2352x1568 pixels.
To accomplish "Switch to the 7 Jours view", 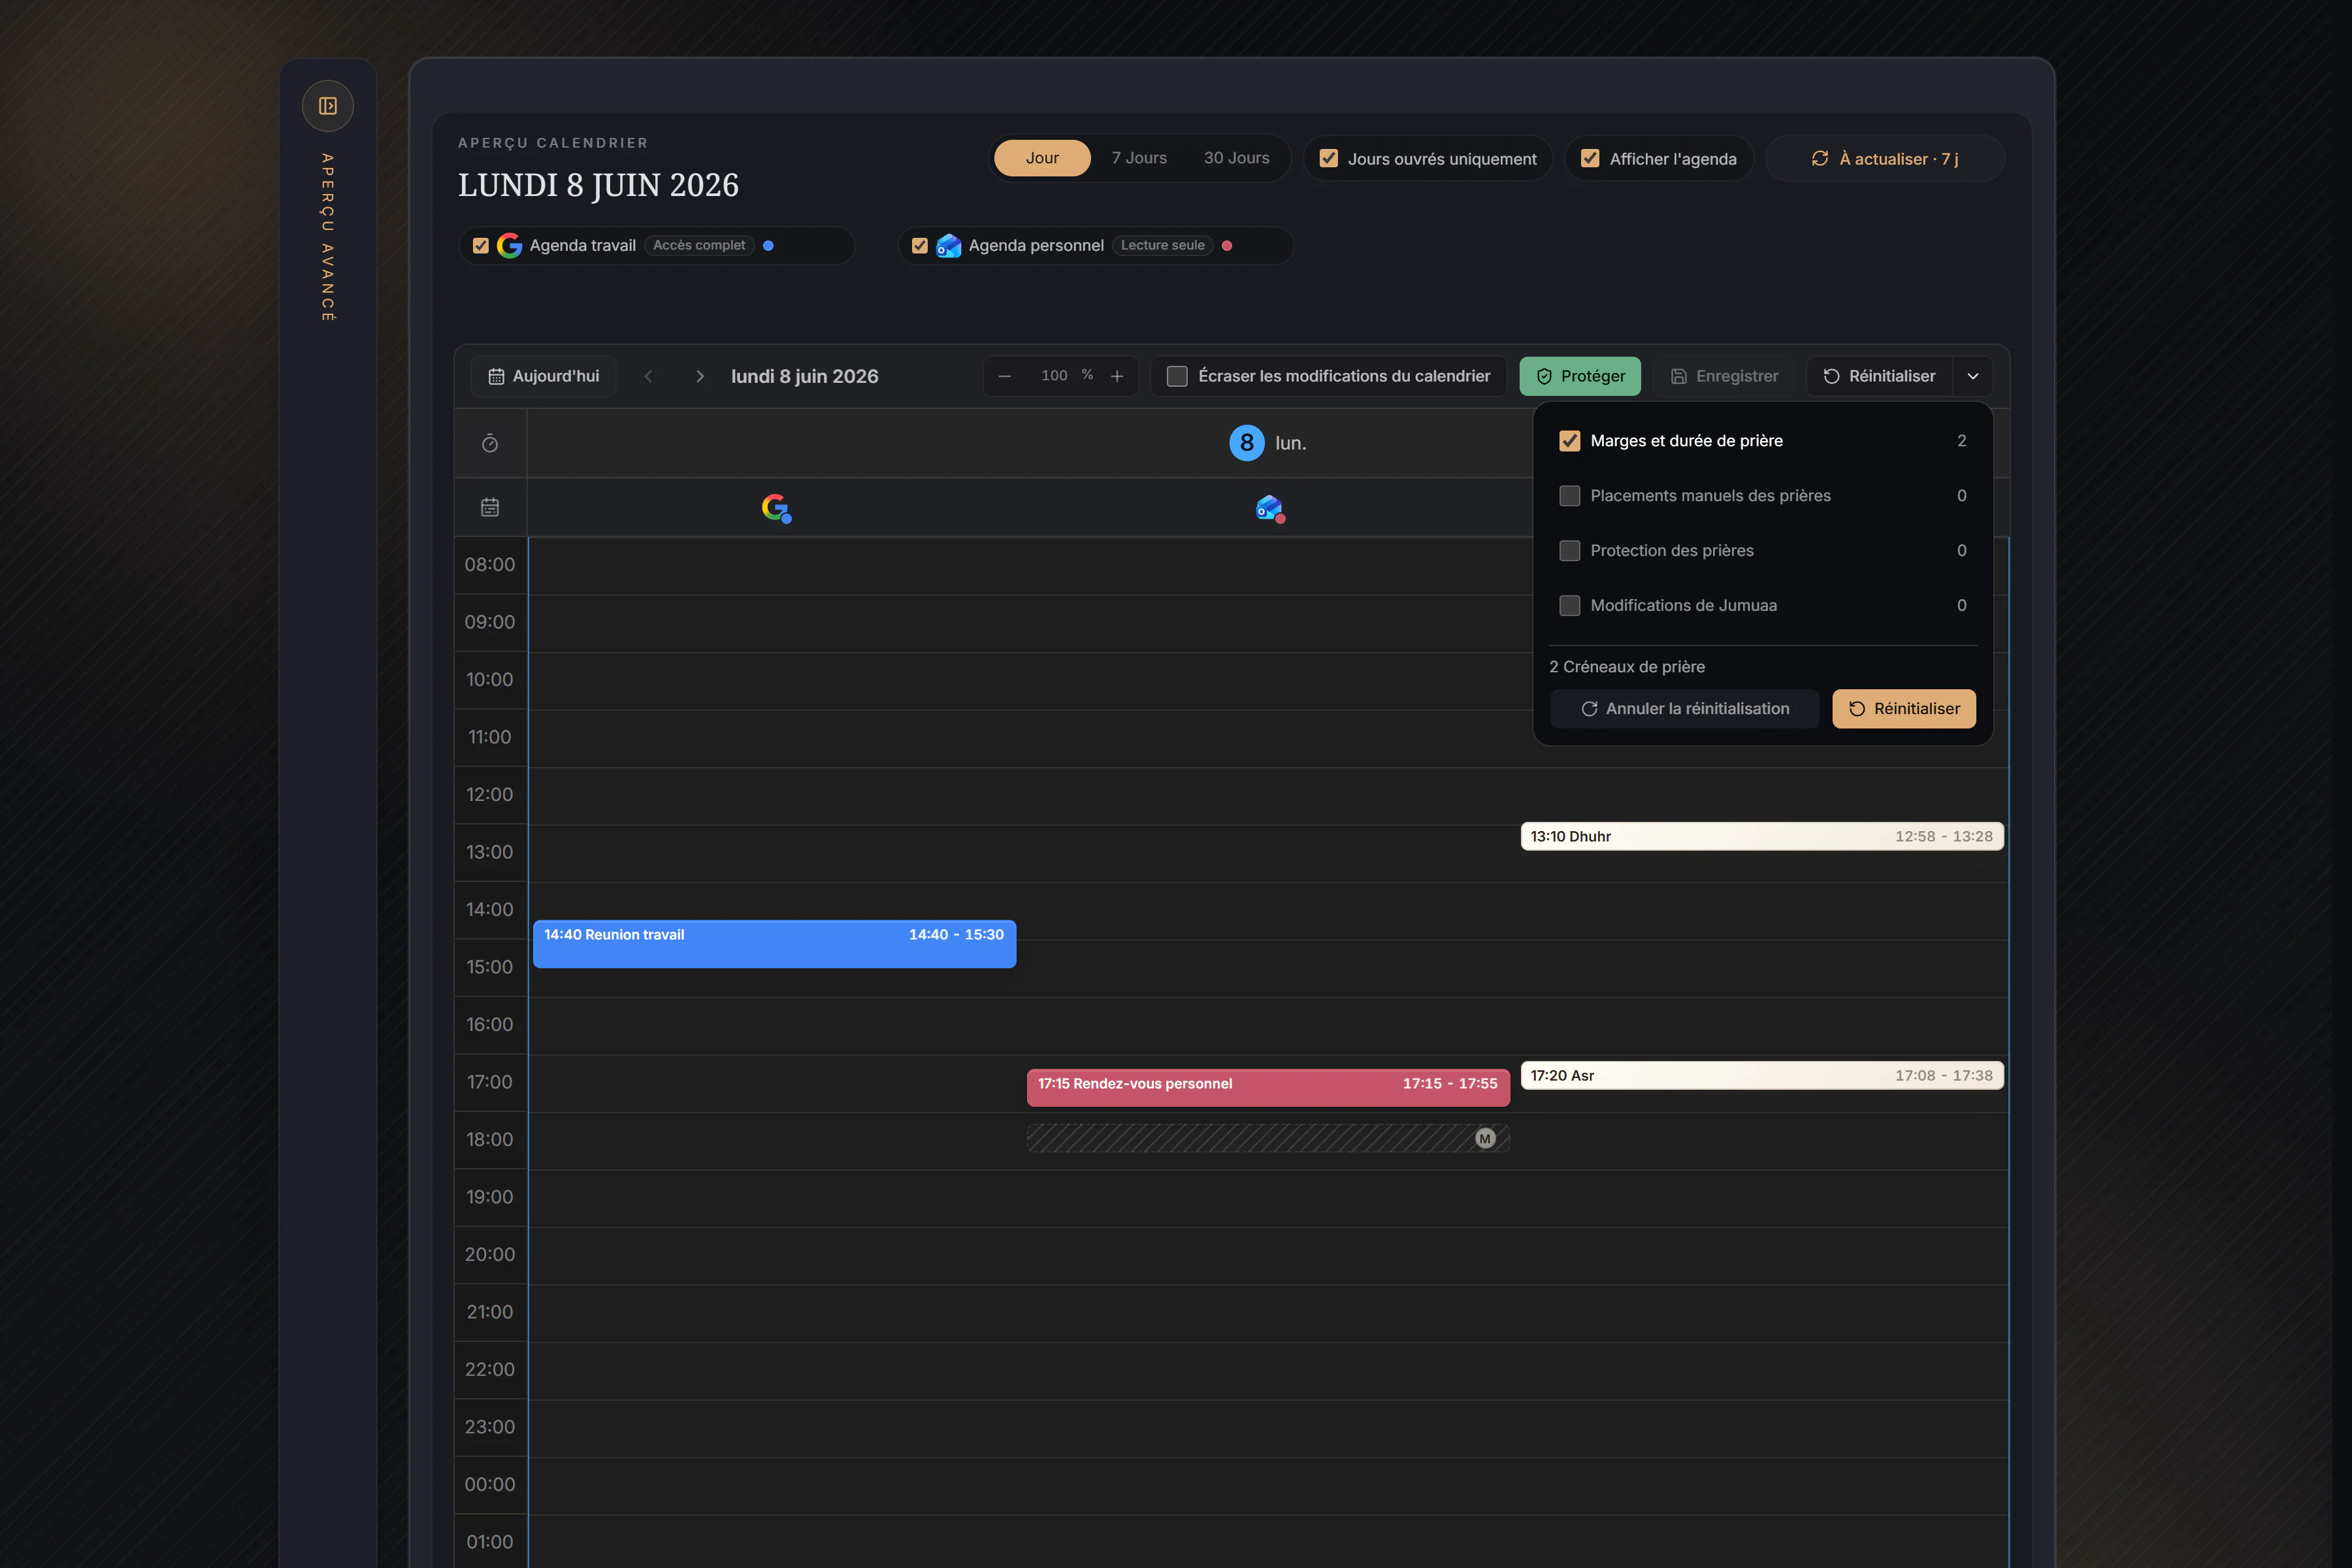I will 1139,158.
